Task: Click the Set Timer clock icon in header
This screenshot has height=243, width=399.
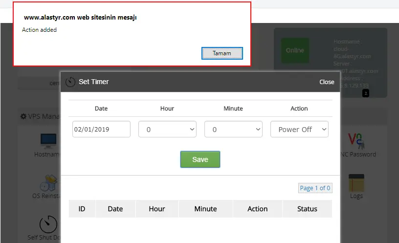Action: pyautogui.click(x=70, y=82)
